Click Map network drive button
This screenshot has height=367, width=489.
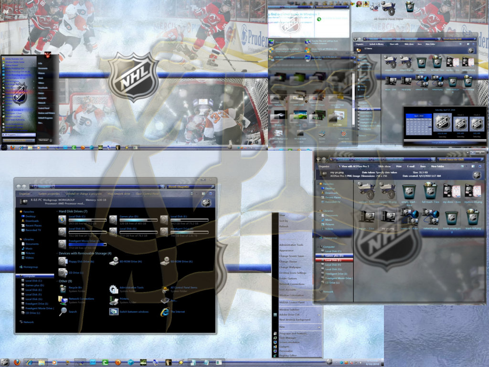119,194
